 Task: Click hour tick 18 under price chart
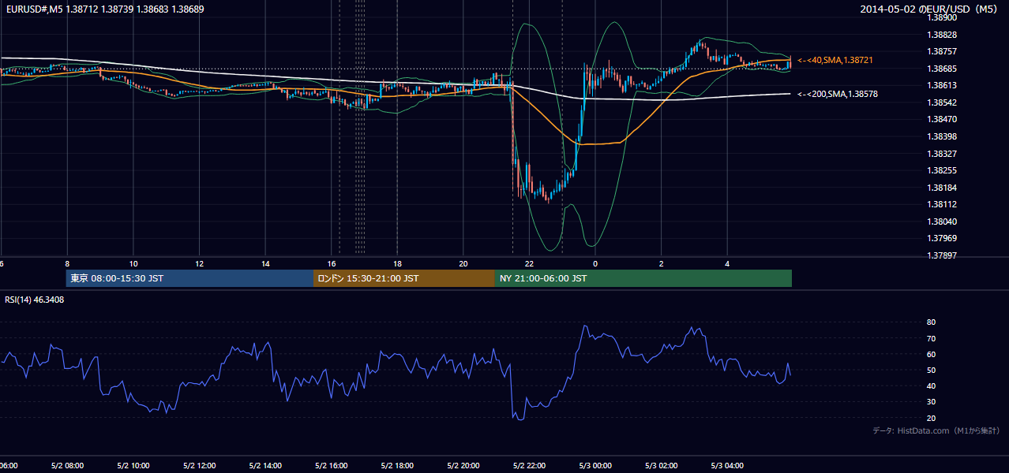398,263
